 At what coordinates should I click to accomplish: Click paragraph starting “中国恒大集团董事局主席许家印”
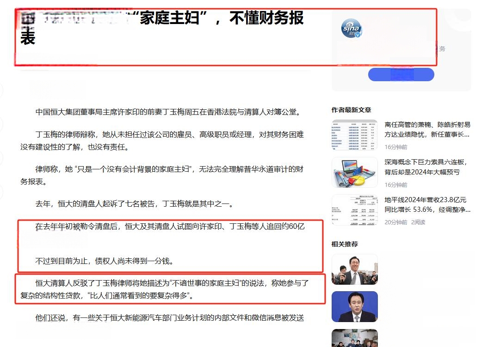[168, 112]
